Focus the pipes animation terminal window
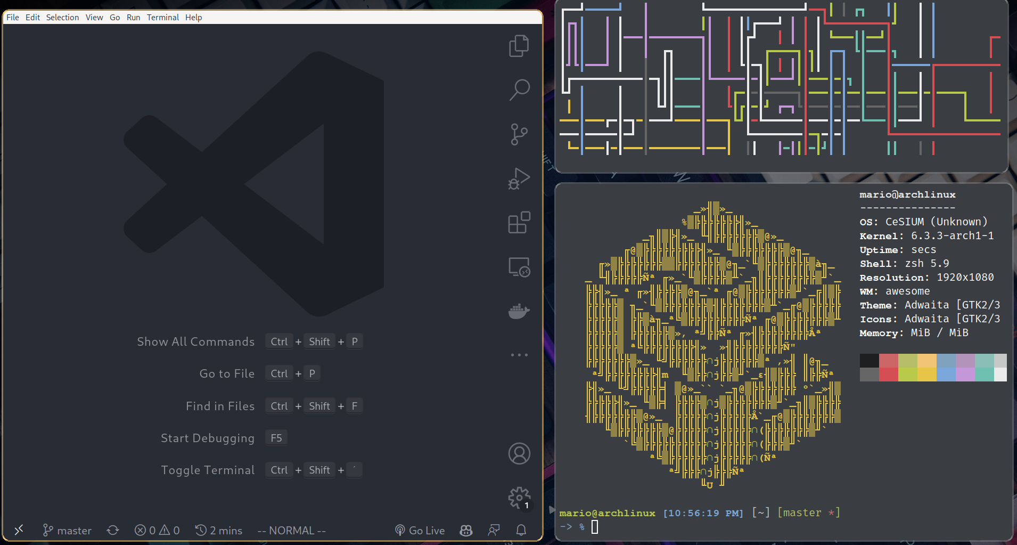 pyautogui.click(x=782, y=85)
